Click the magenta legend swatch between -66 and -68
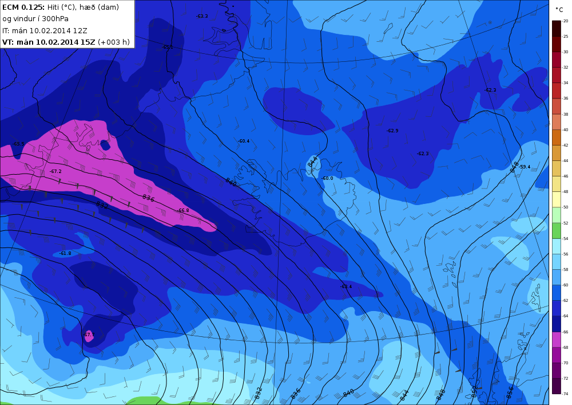Viewport: 572px width, 405px height. pos(557,340)
